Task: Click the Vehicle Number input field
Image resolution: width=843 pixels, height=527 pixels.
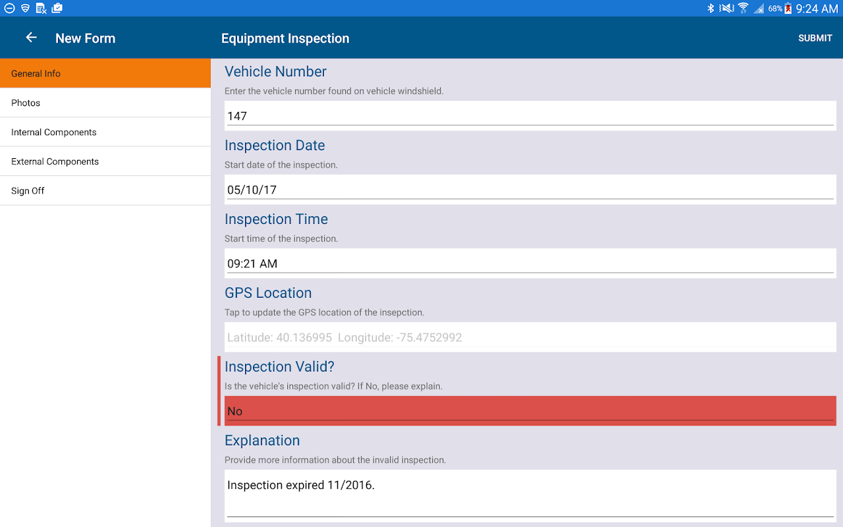Action: [x=530, y=116]
